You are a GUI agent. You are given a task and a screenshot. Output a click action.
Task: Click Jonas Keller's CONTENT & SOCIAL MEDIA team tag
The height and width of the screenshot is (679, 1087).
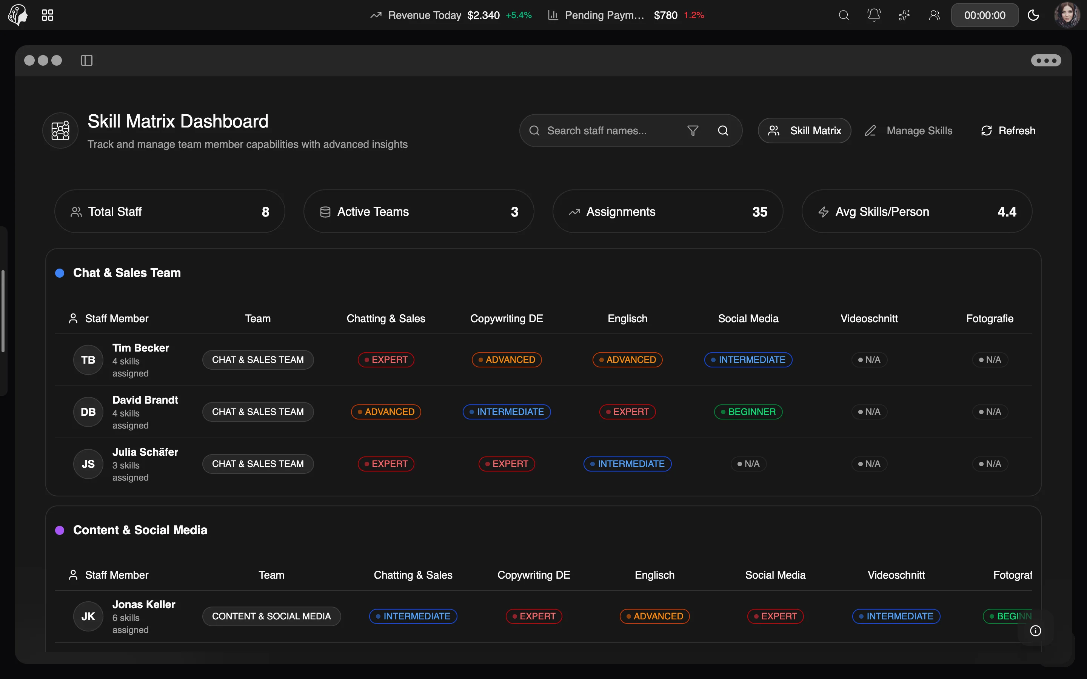(271, 616)
